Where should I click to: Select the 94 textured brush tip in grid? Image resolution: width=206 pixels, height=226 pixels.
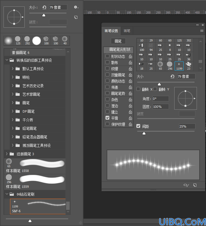(151, 47)
